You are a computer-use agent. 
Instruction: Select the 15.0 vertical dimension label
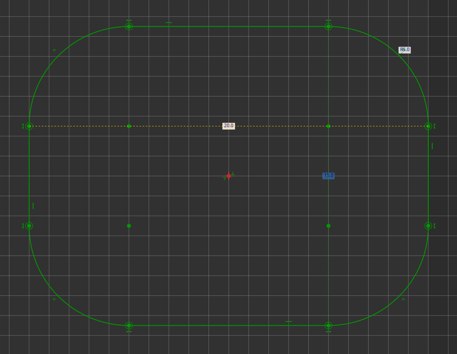(x=328, y=175)
